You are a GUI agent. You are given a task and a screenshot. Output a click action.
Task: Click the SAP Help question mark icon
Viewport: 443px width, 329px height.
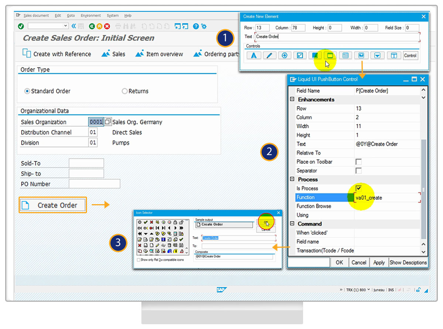click(x=196, y=26)
